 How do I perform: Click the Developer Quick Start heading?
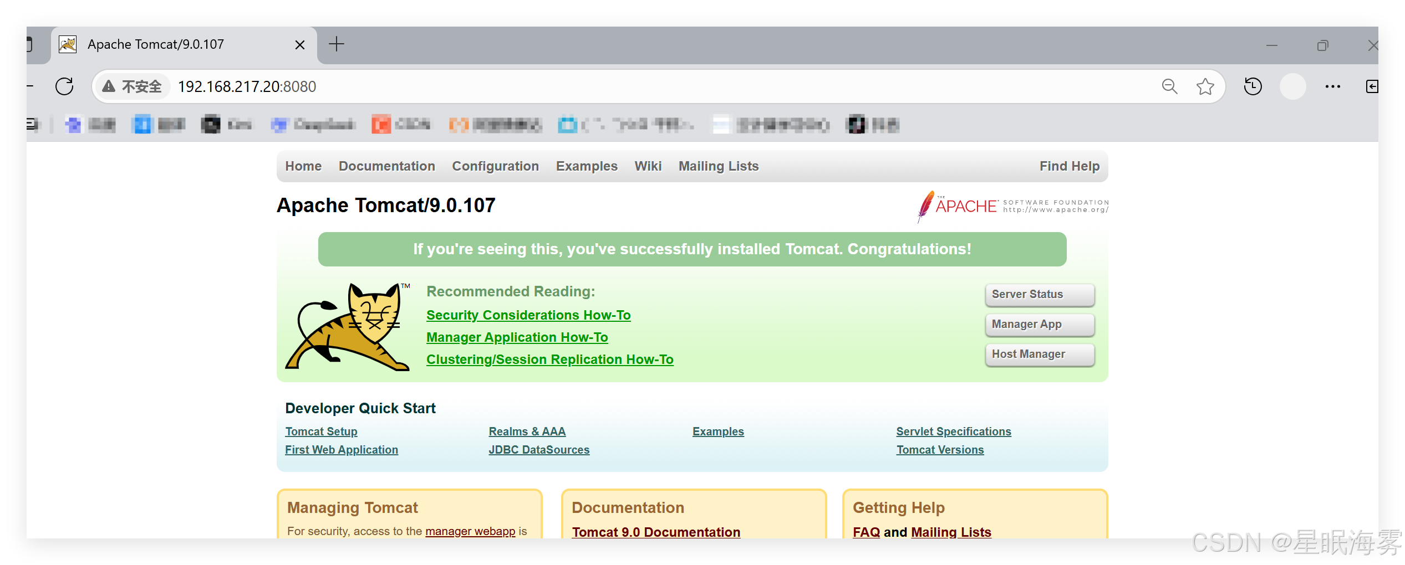point(360,408)
